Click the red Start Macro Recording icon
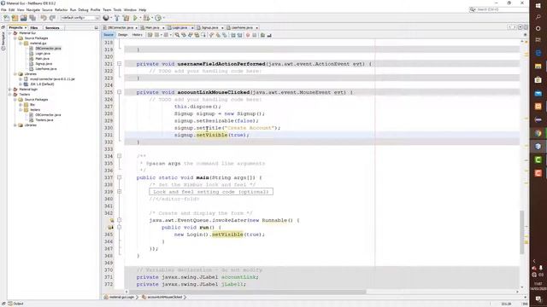This screenshot has width=547, height=307. [x=248, y=35]
